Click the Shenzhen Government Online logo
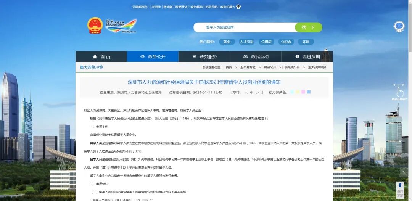The height and width of the screenshot is (201, 412). point(121,26)
